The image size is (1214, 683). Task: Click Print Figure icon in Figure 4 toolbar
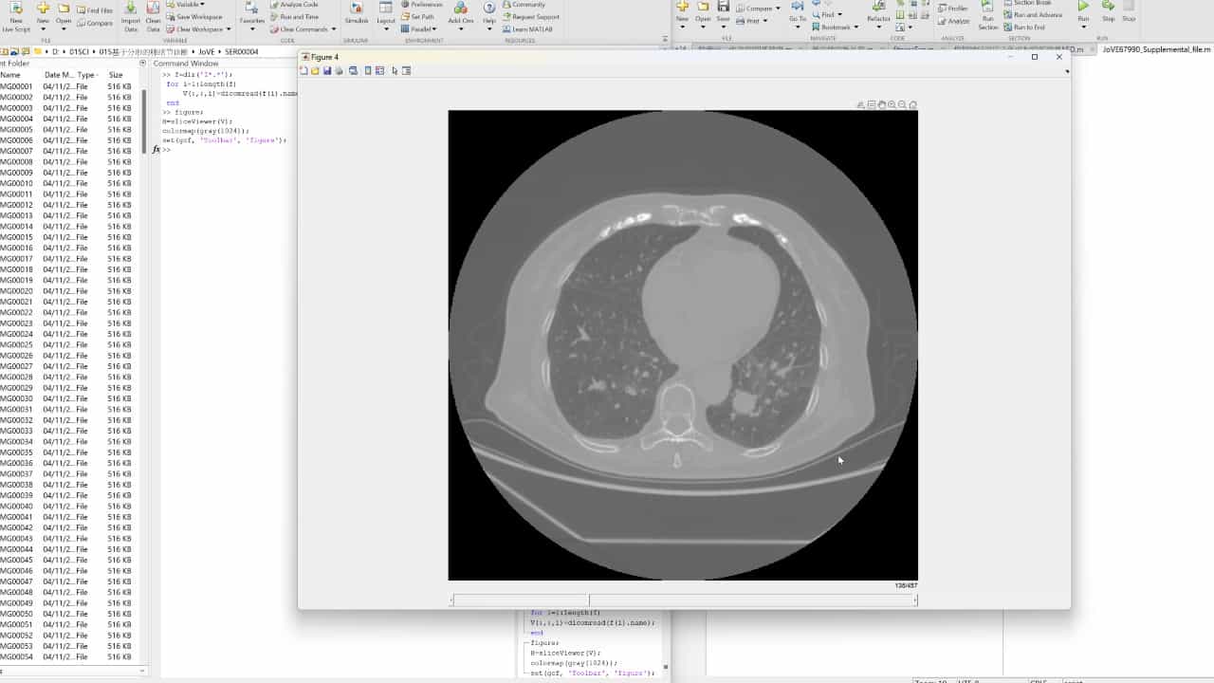click(x=339, y=71)
